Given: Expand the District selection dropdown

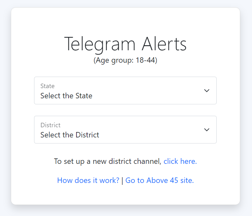Looking at the screenshot, I should (x=125, y=130).
